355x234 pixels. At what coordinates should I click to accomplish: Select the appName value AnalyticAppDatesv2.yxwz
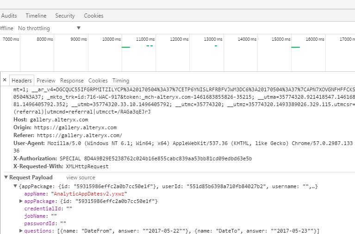(89, 194)
